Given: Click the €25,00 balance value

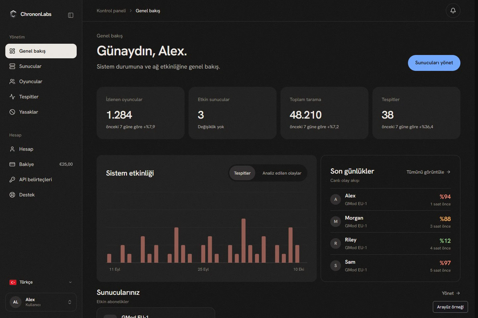Looking at the screenshot, I should pyautogui.click(x=66, y=164).
